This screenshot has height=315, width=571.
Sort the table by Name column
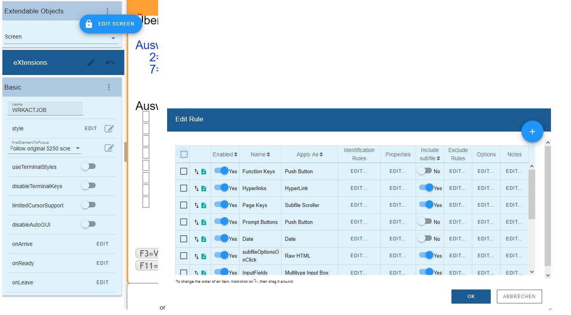[x=260, y=154]
